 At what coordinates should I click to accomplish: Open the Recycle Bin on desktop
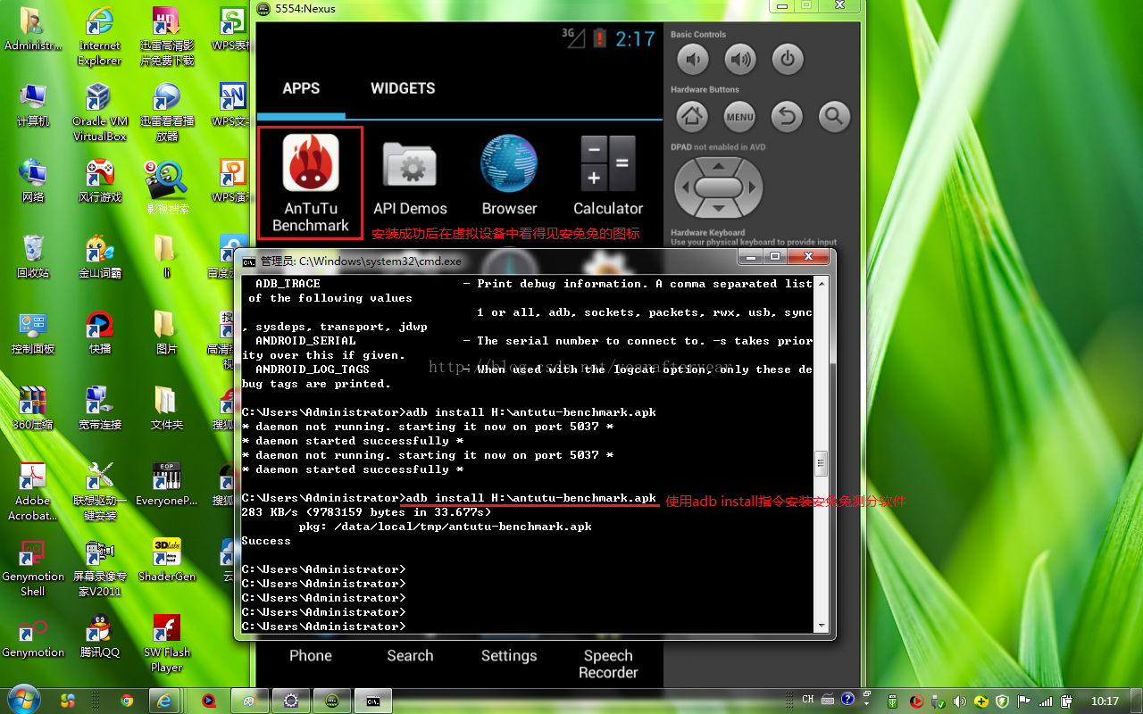pos(33,252)
